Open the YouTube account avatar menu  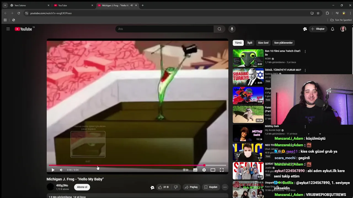coord(343,29)
